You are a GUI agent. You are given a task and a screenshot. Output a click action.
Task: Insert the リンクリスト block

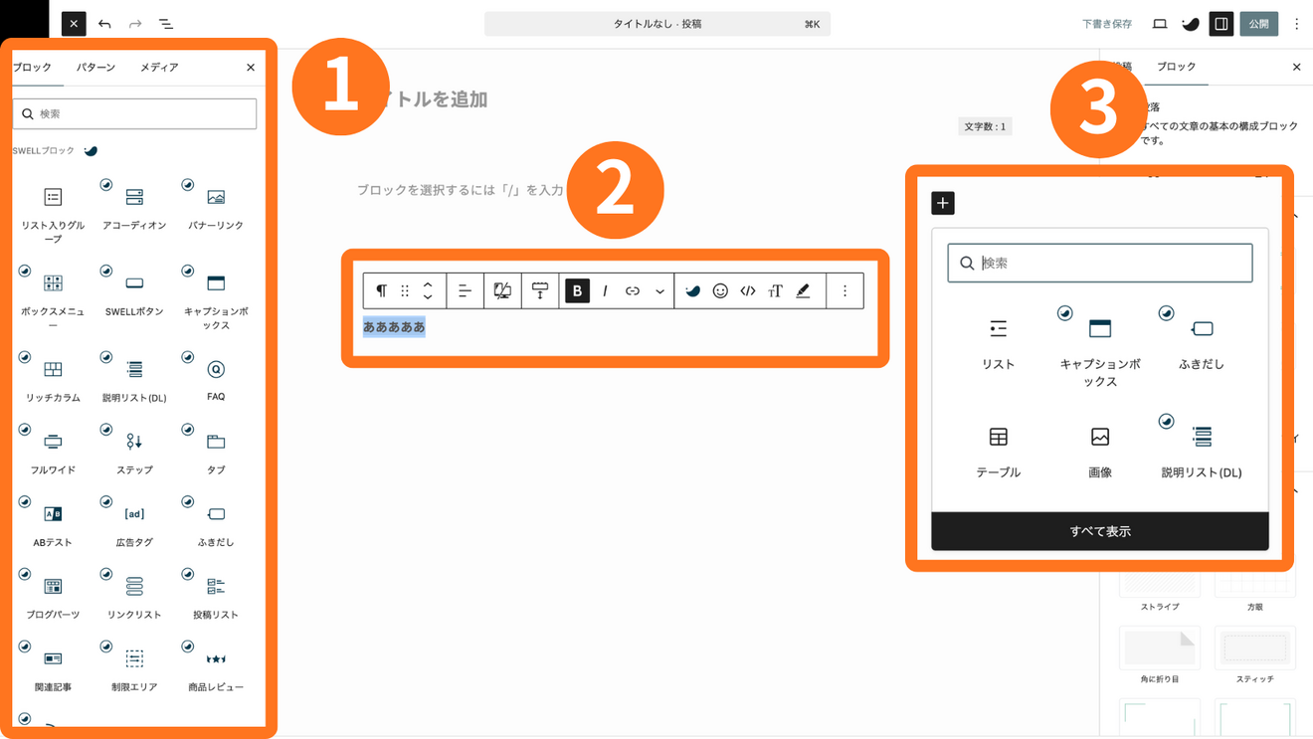click(x=134, y=597)
